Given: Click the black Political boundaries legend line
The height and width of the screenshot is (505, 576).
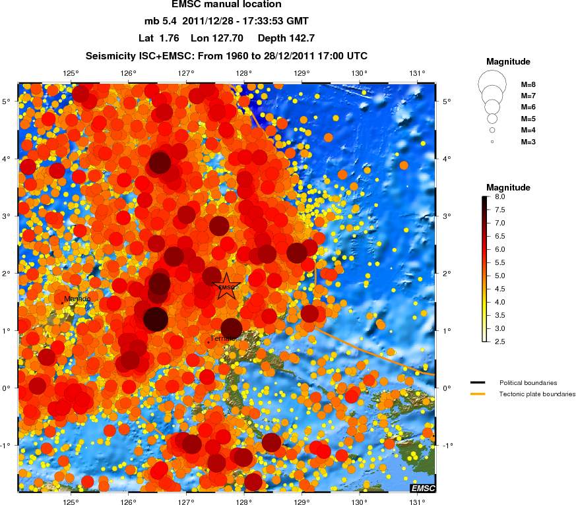Looking at the screenshot, I should pyautogui.click(x=478, y=383).
